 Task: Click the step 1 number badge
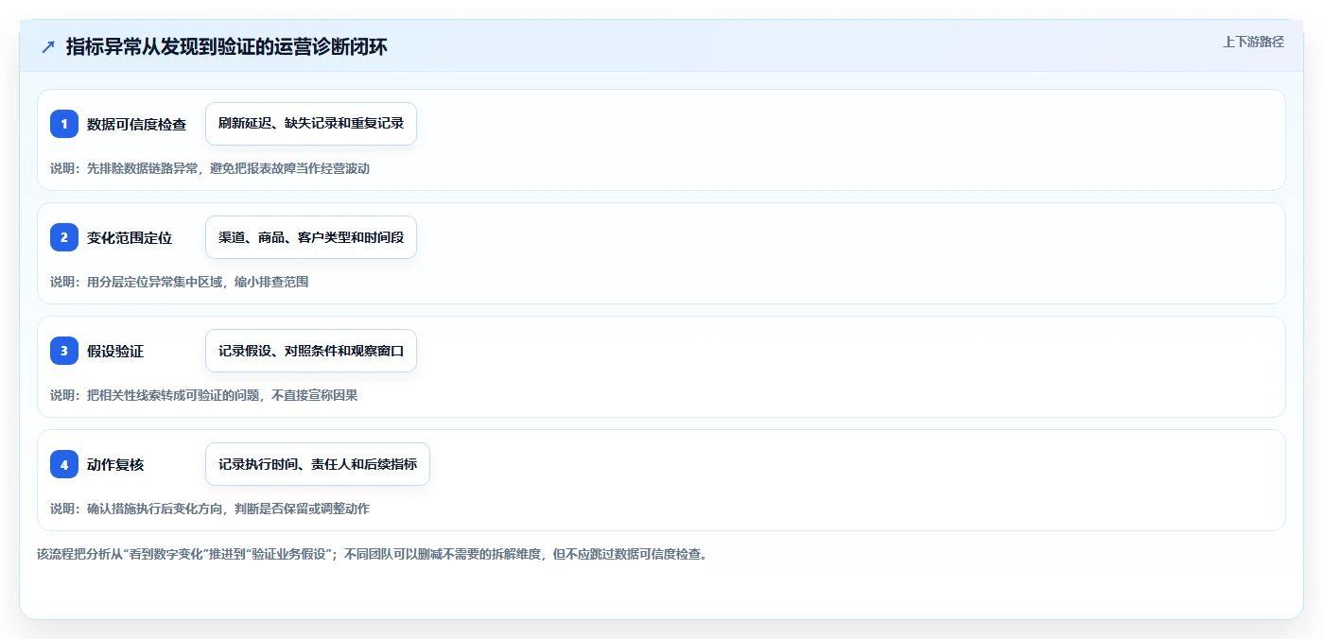click(64, 124)
